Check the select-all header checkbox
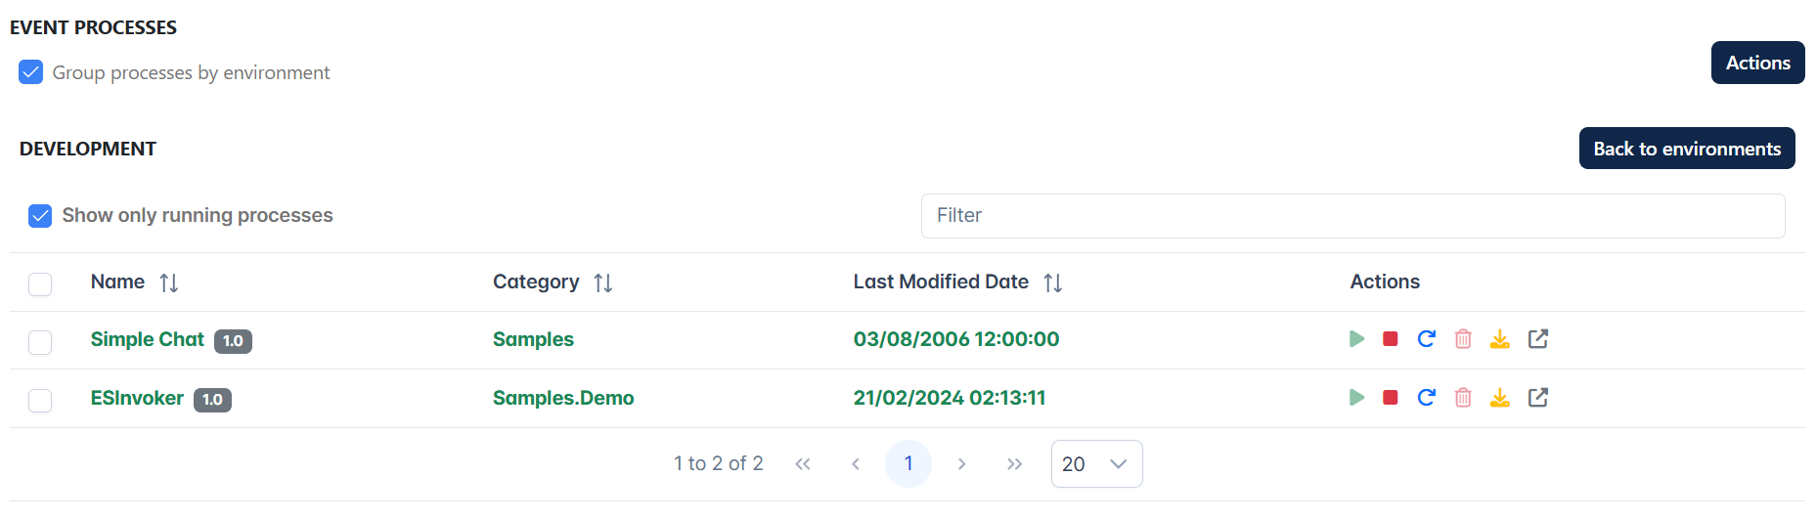1816x520 pixels. coord(40,284)
